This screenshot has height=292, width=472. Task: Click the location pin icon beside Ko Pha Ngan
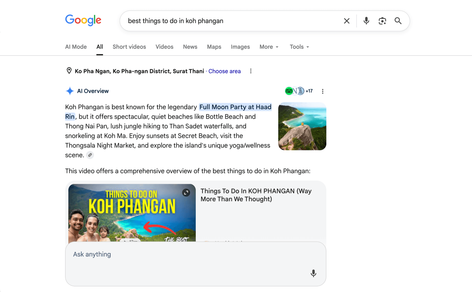pyautogui.click(x=69, y=71)
